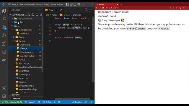Open the Remote Explorer view

click(x=4, y=52)
